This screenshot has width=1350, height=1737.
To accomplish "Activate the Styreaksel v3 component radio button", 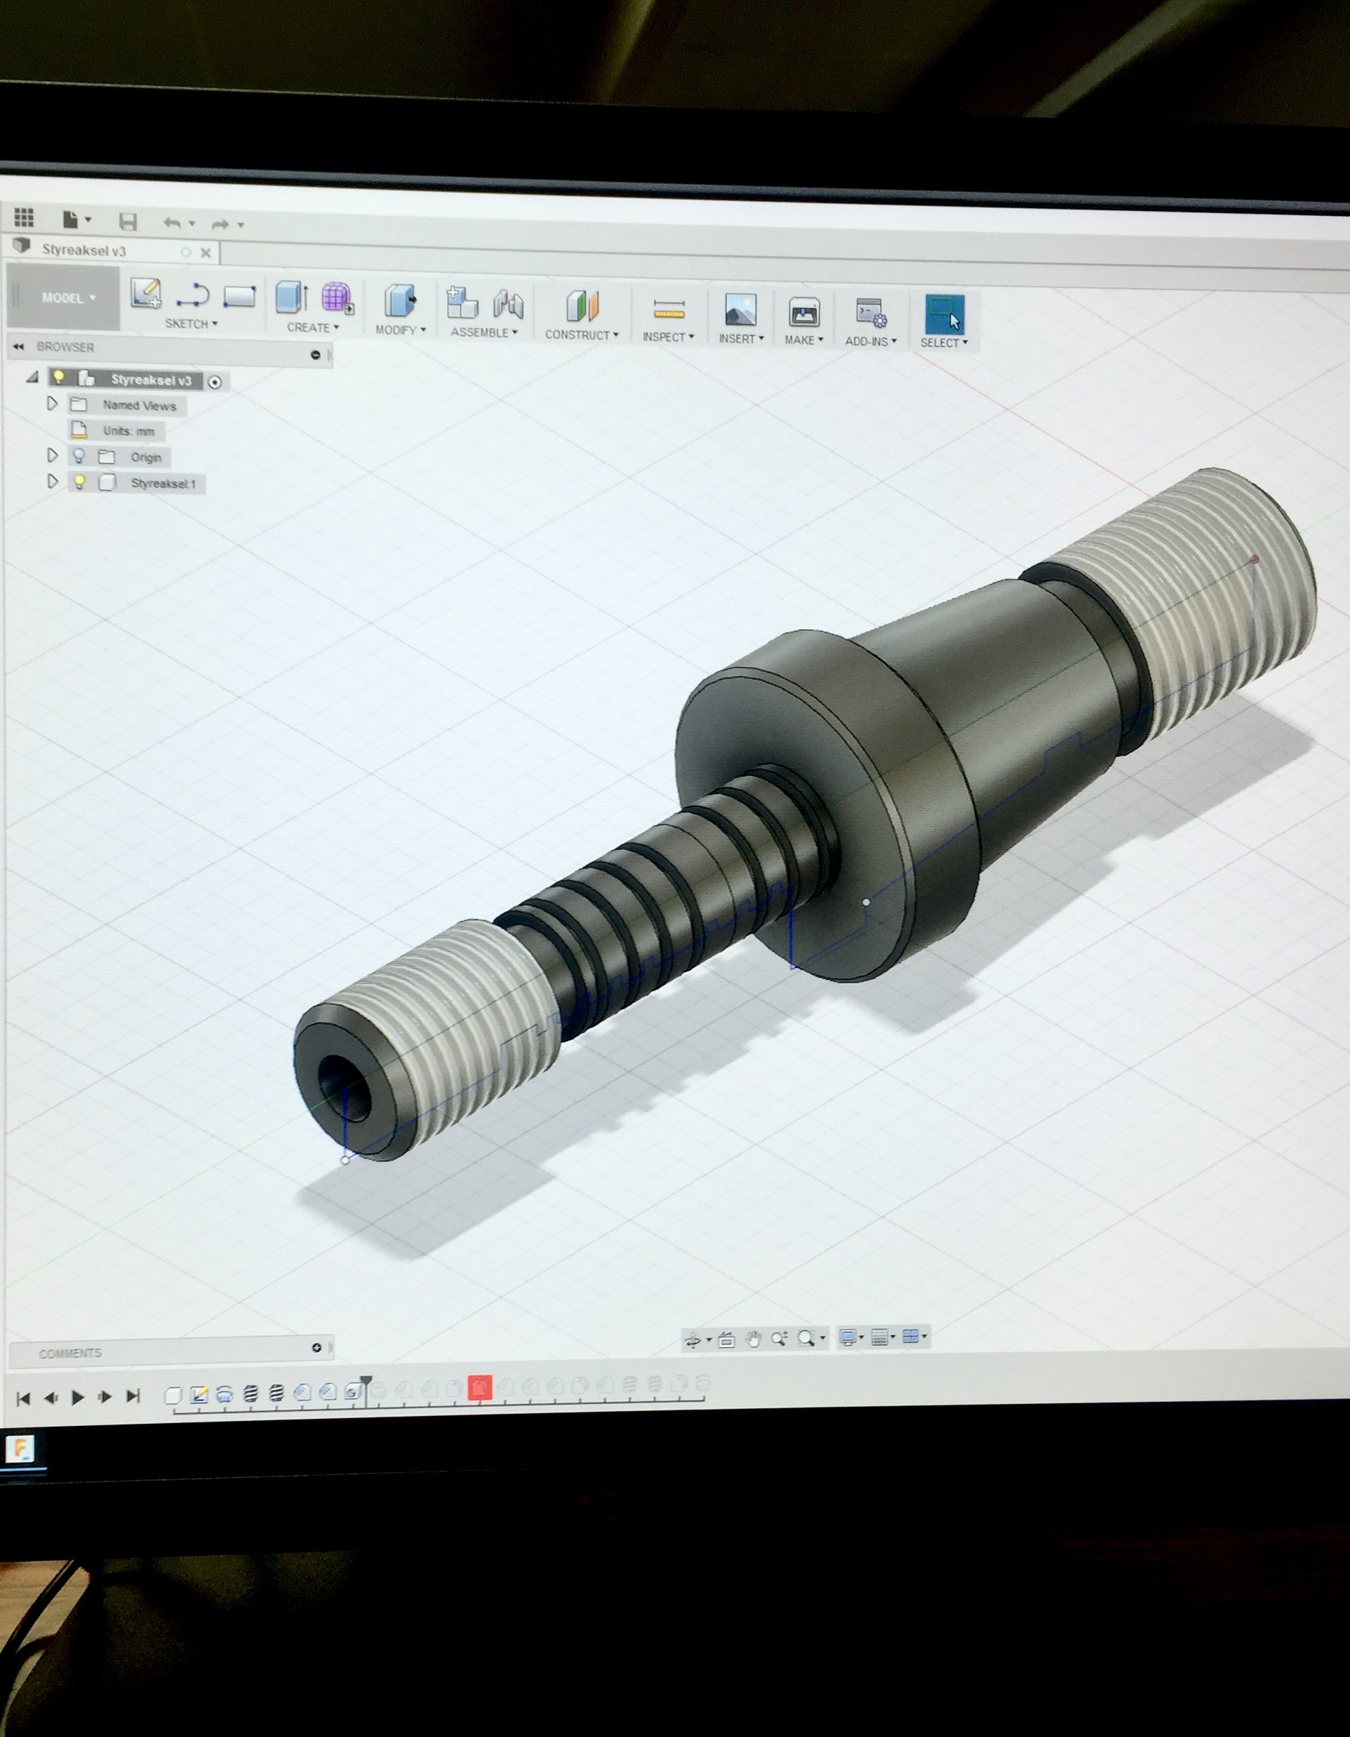I will point(214,383).
